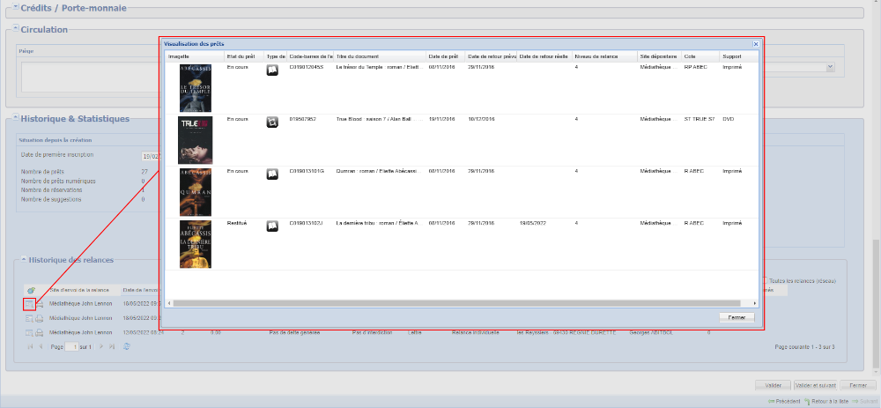Enable Toutes les relances (réseau) checkbox
This screenshot has width=881, height=408.
764,281
